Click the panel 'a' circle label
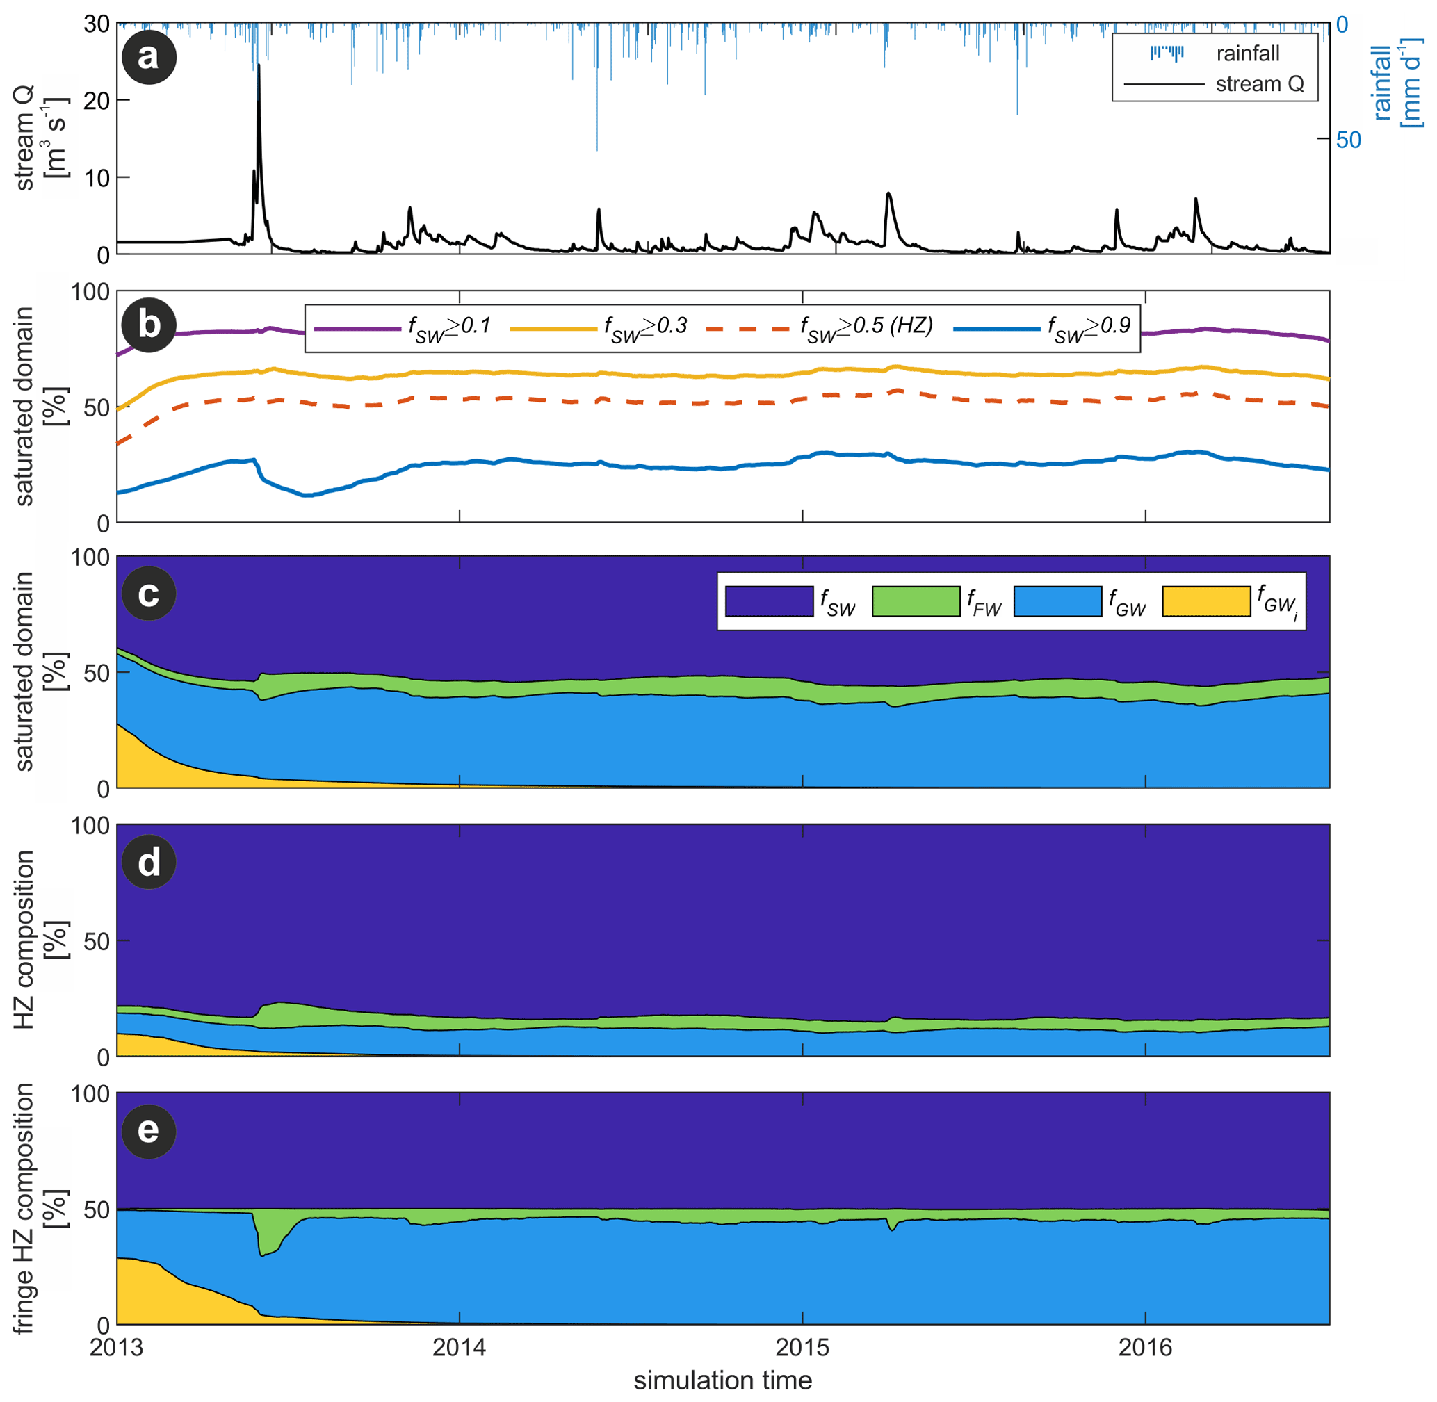This screenshot has height=1402, width=1437. [149, 57]
